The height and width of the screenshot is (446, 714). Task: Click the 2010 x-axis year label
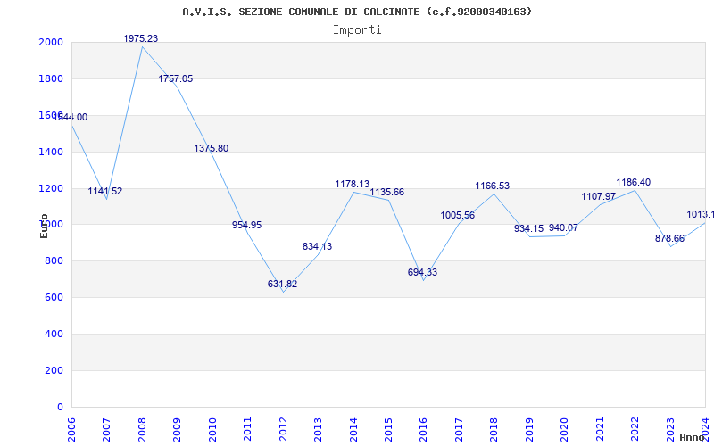(212, 430)
